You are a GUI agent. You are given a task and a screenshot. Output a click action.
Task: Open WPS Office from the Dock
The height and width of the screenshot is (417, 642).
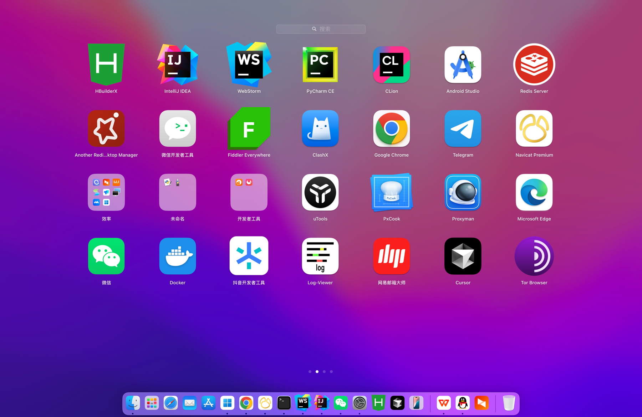click(444, 403)
